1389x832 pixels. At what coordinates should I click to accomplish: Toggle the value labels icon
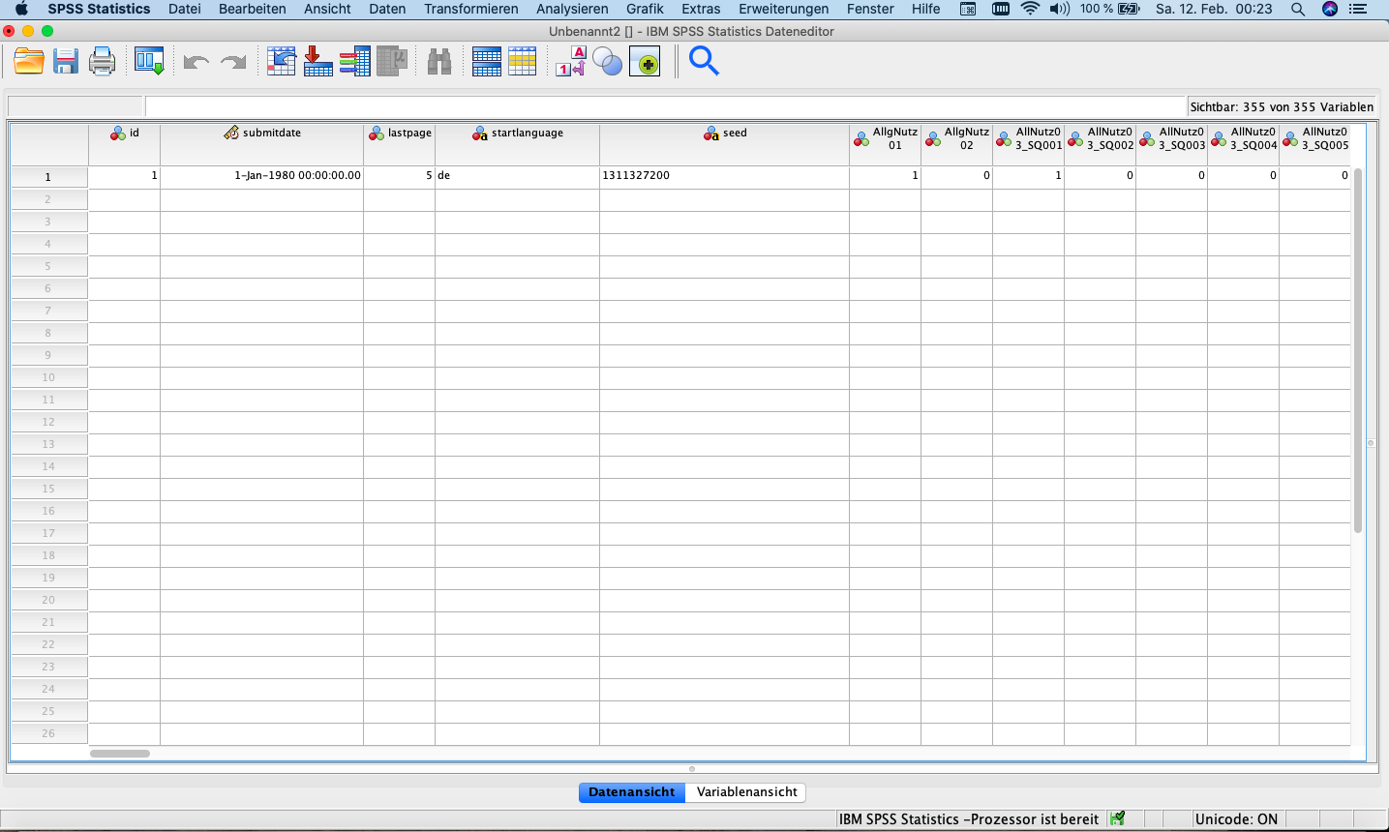tap(570, 62)
